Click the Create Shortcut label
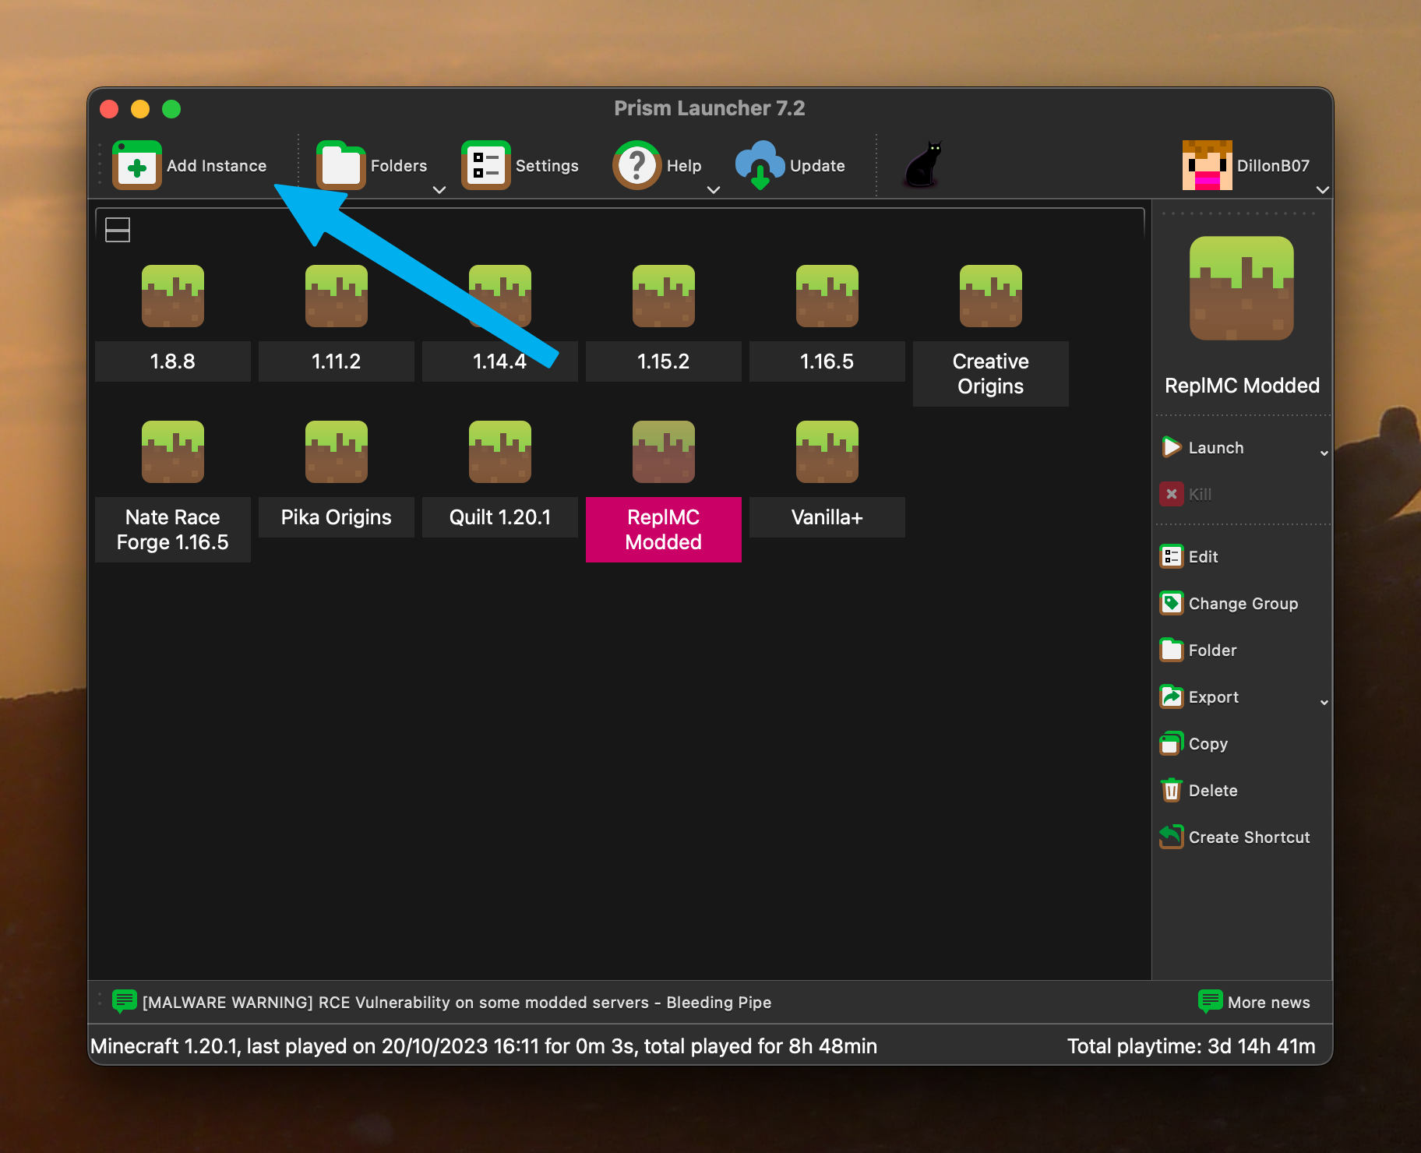Viewport: 1421px width, 1153px height. [1250, 837]
